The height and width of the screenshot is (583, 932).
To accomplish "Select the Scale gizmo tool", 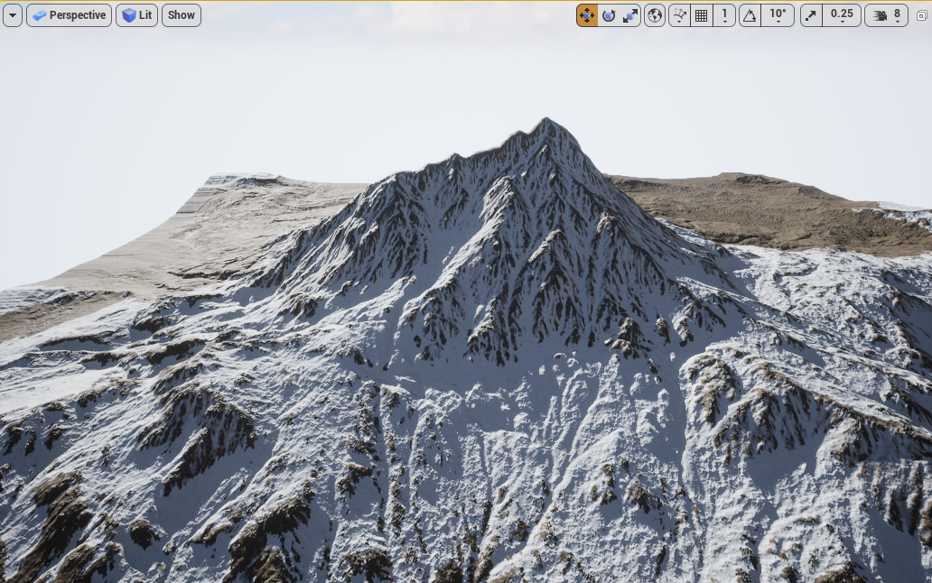I will coord(630,15).
